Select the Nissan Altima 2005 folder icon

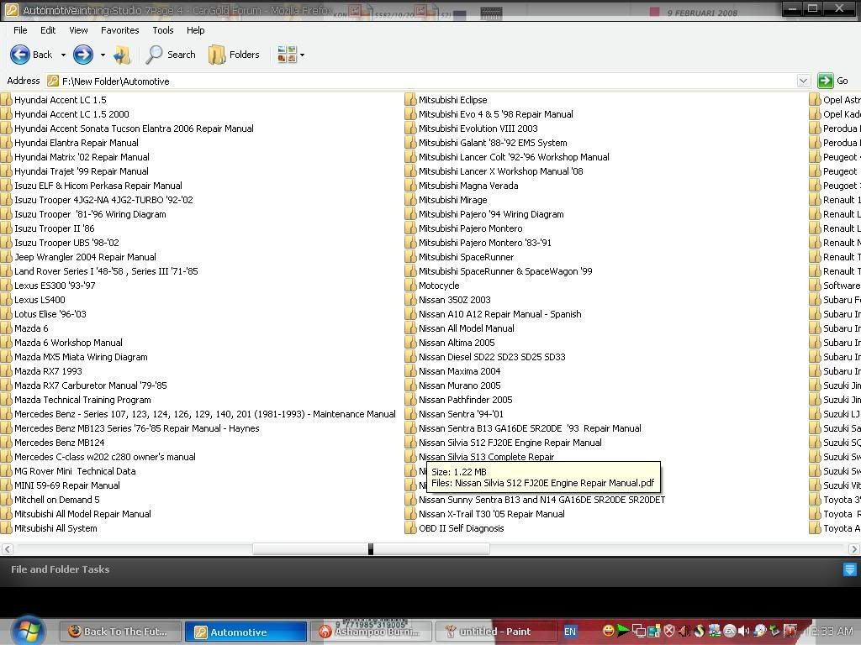click(410, 343)
